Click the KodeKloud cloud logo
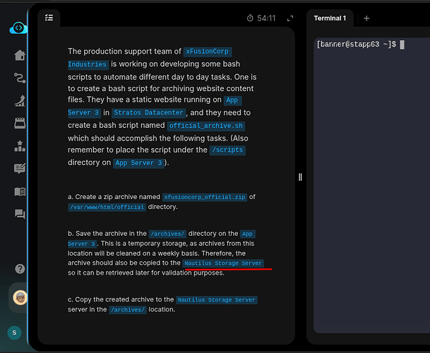This screenshot has width=430, height=353. (18, 28)
